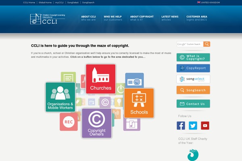Click the 'CCLI UK Staff Charity of the Year' text
This screenshot has width=242, height=161.
click(193, 141)
